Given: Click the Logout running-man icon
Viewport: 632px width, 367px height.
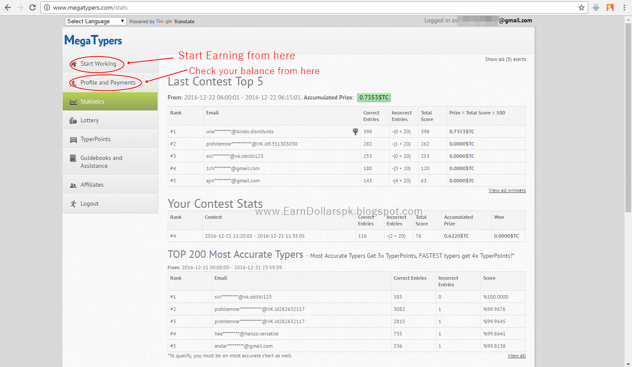Looking at the screenshot, I should [x=73, y=203].
